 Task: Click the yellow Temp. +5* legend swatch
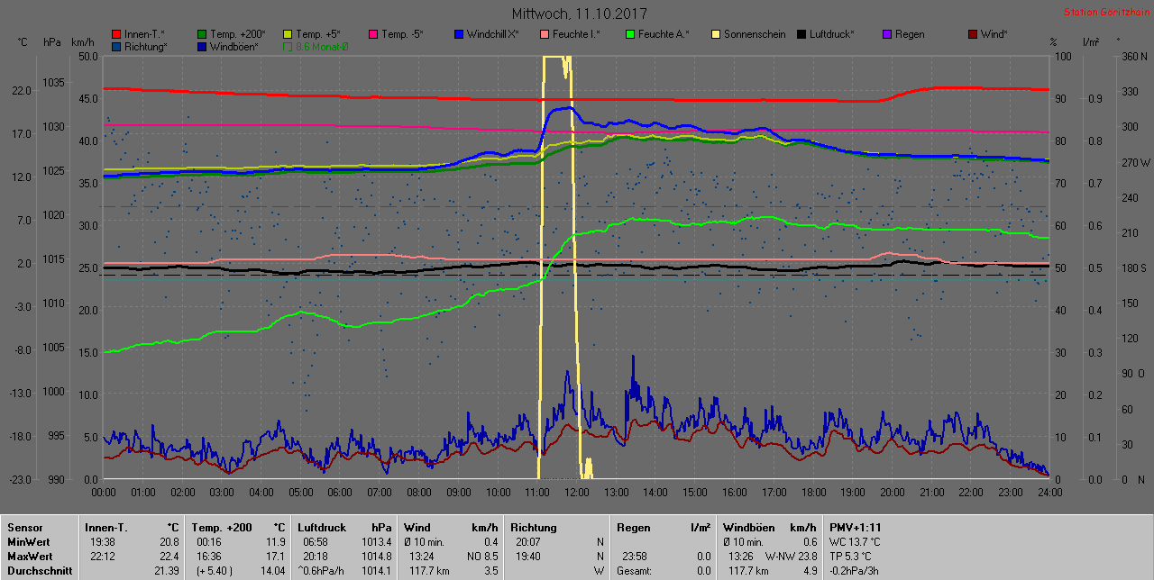[x=288, y=34]
